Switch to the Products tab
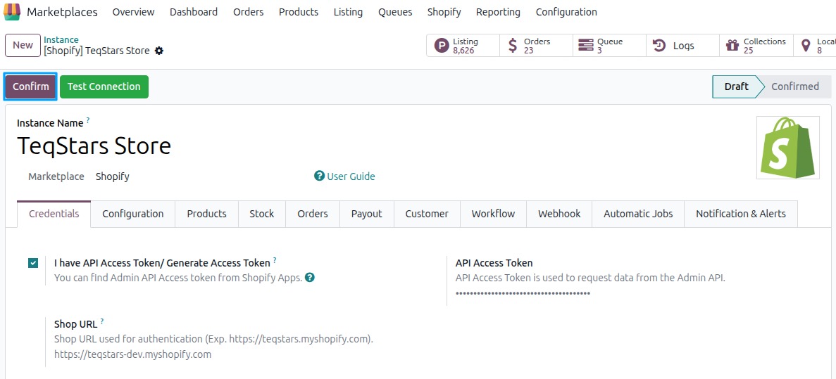Image resolution: width=836 pixels, height=379 pixels. pyautogui.click(x=207, y=214)
